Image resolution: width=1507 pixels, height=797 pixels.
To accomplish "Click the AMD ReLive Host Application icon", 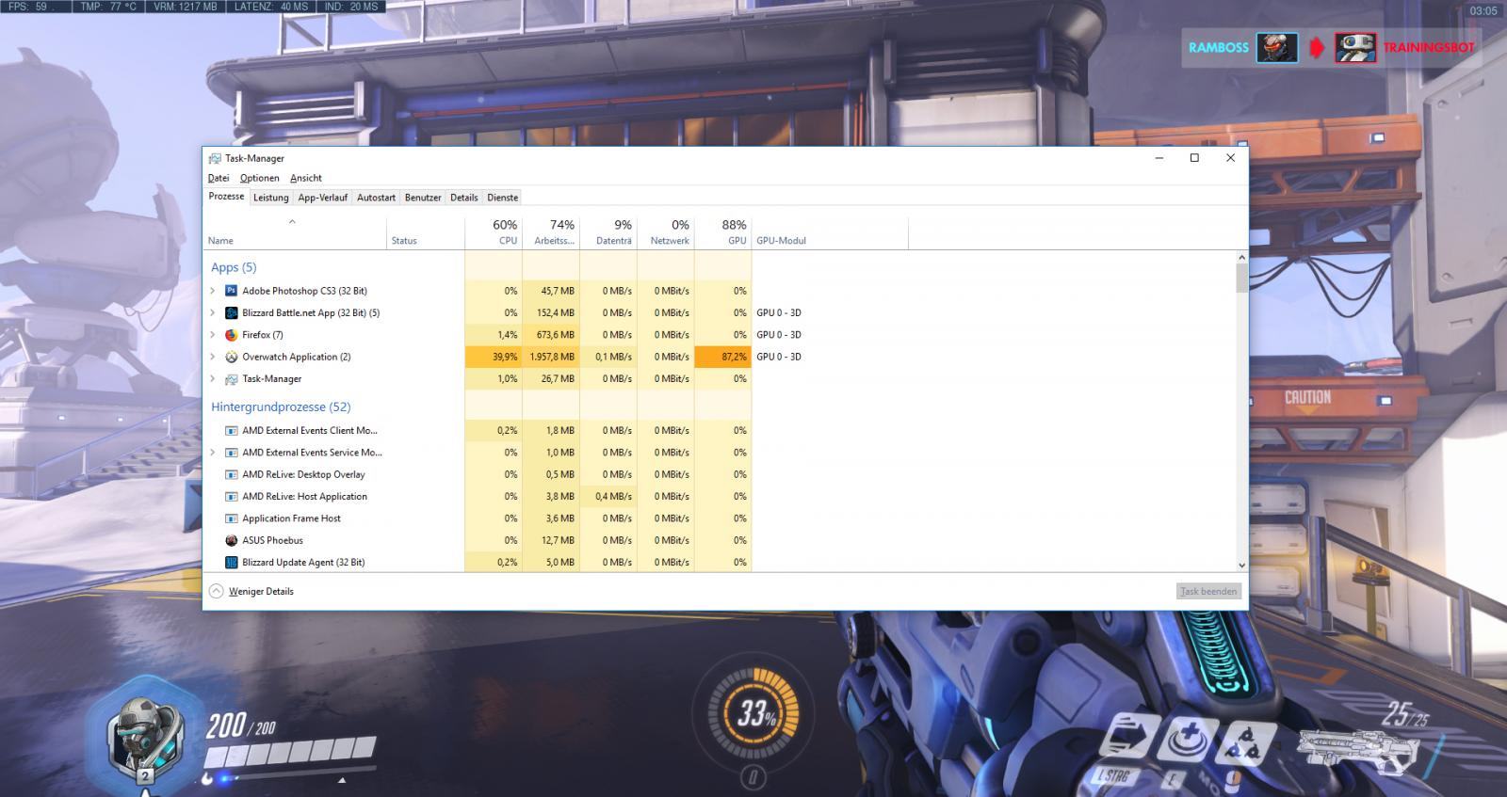I will click(232, 497).
